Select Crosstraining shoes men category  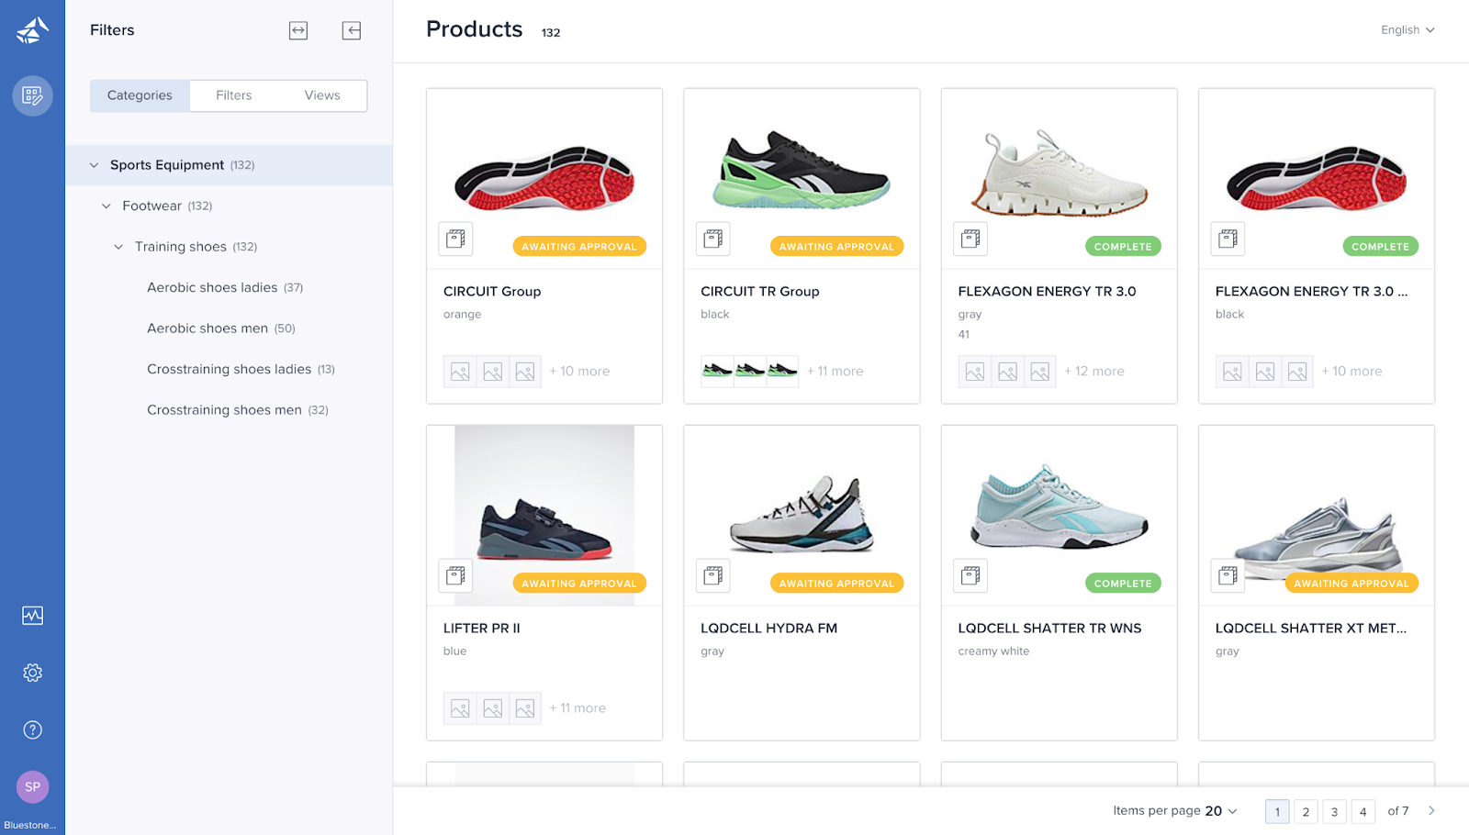point(238,410)
